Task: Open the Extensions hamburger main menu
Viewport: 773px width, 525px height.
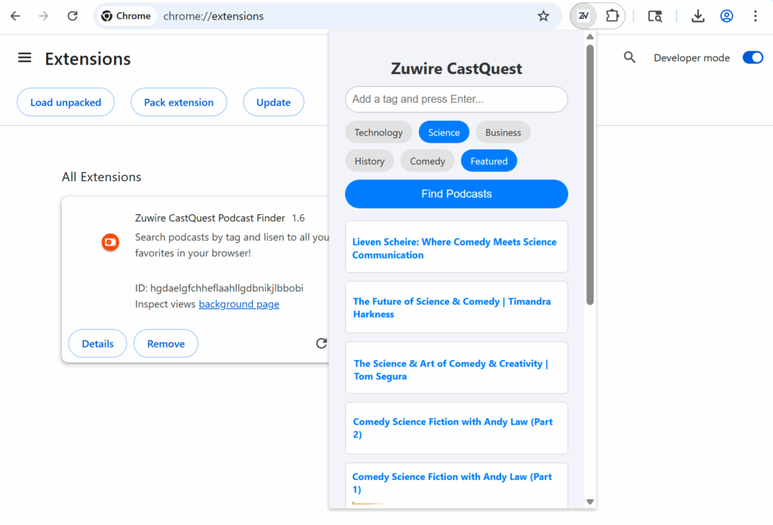Action: 25,58
